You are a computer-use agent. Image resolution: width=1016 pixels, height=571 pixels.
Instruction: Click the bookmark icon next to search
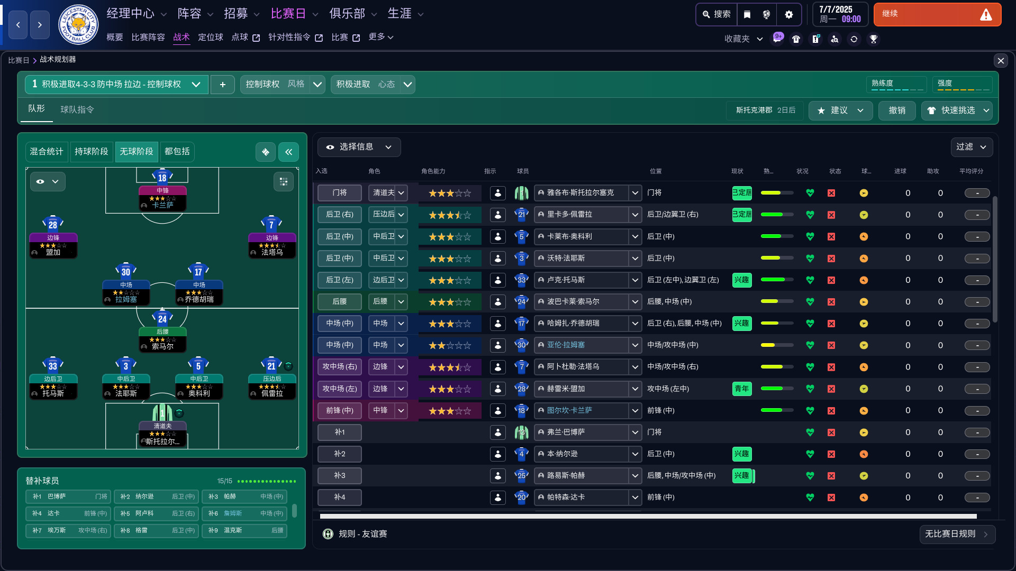pyautogui.click(x=747, y=14)
